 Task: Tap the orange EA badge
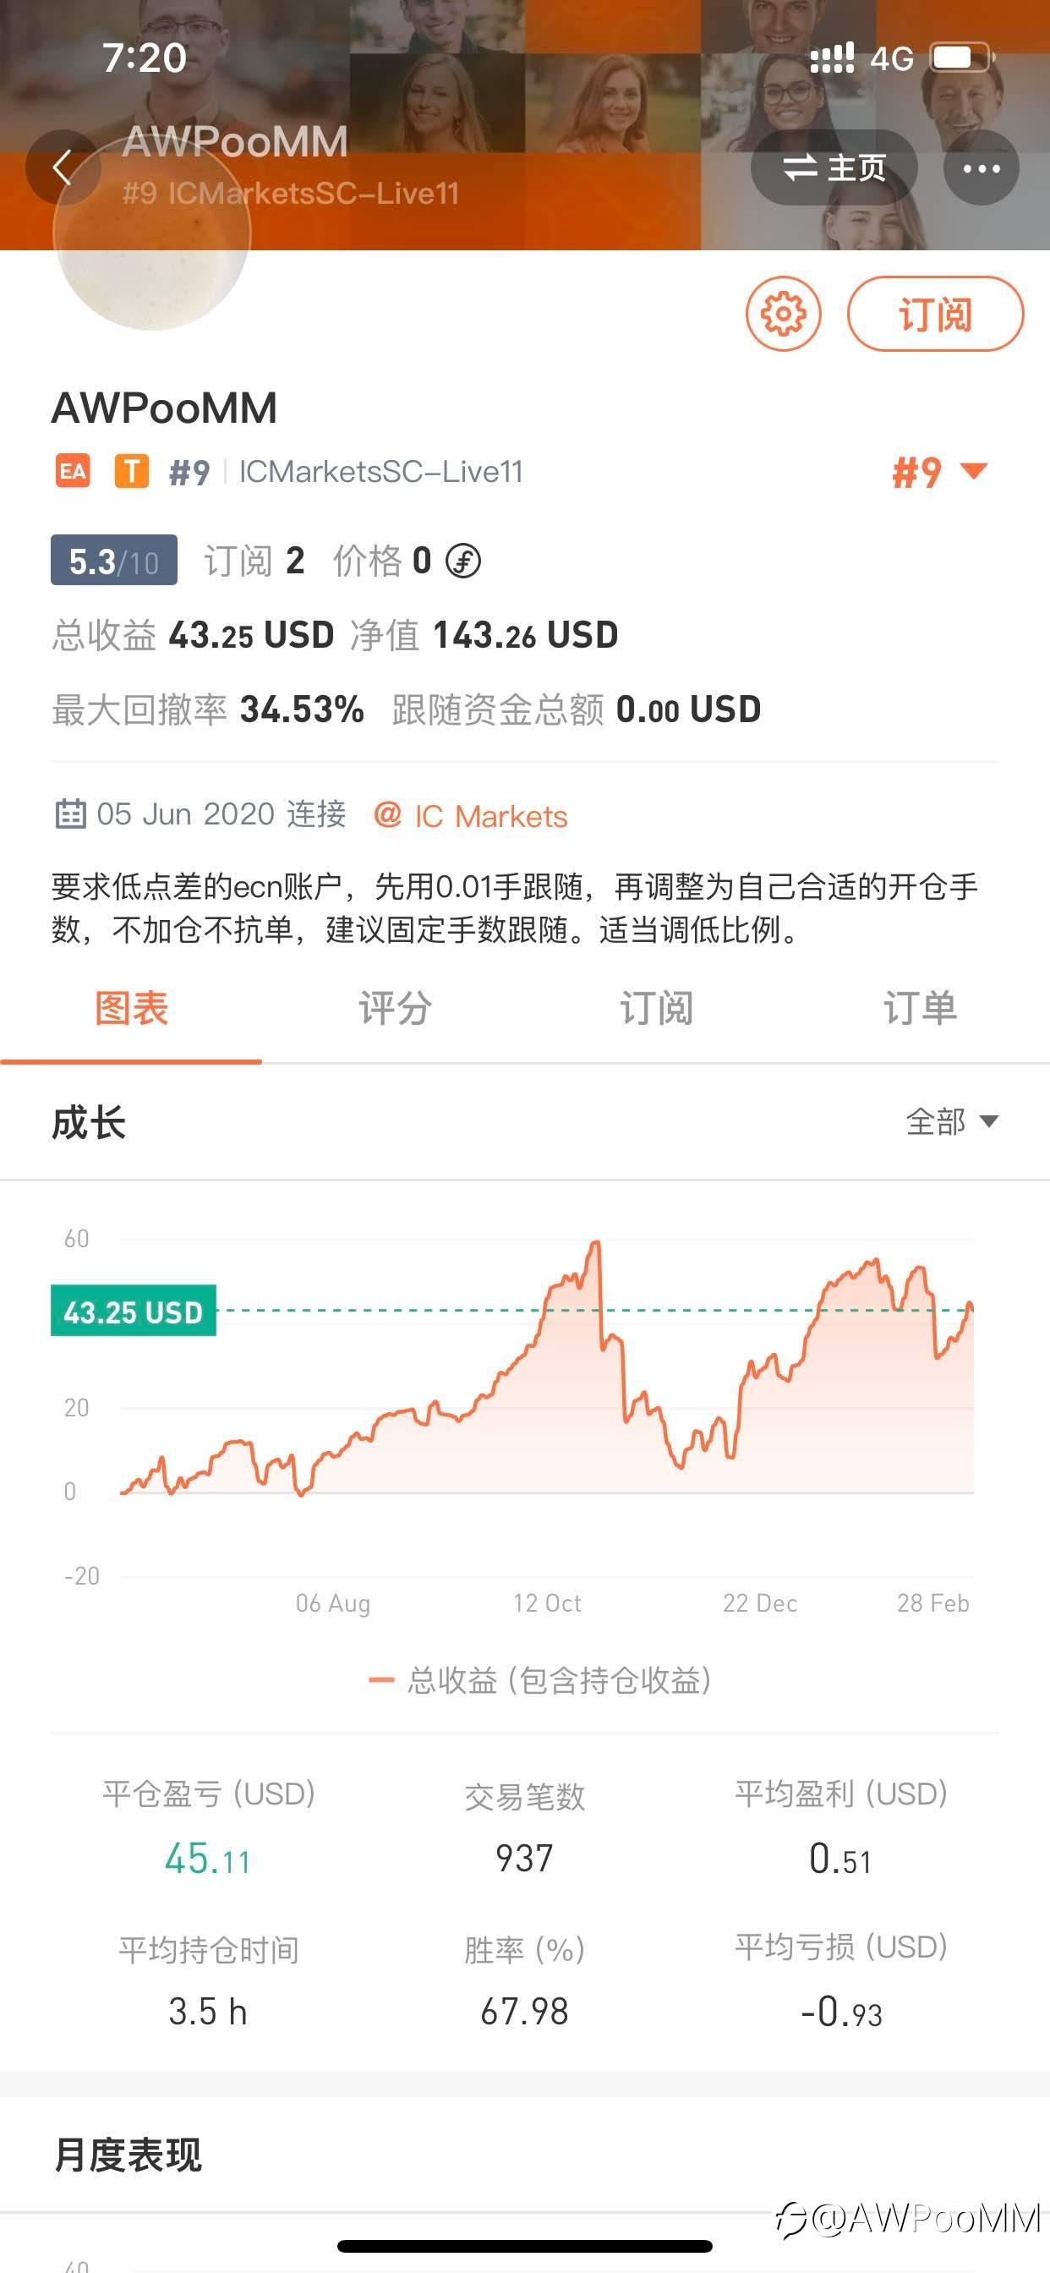pos(73,471)
